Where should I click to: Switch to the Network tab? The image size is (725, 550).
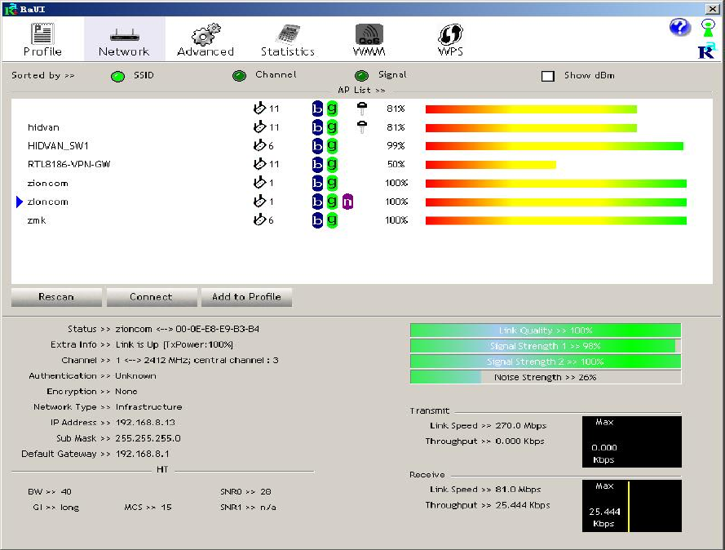(124, 39)
